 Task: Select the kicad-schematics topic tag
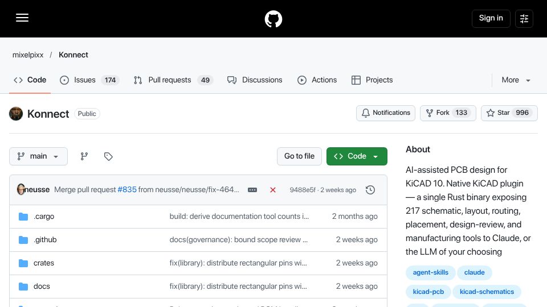tap(487, 292)
